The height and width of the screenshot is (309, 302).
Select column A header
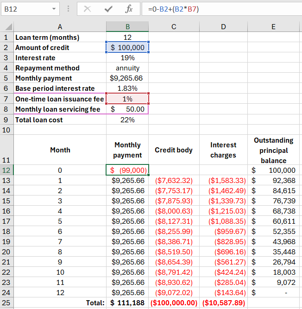[x=60, y=26]
